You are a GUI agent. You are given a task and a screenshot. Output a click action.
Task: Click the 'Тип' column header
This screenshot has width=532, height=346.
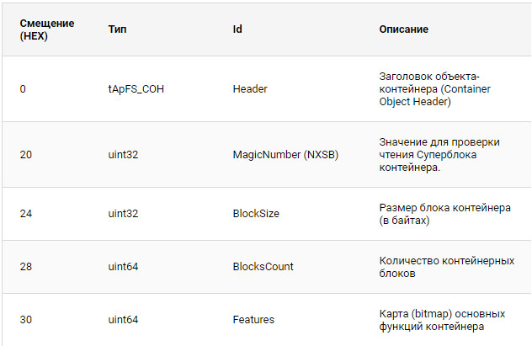click(x=117, y=29)
